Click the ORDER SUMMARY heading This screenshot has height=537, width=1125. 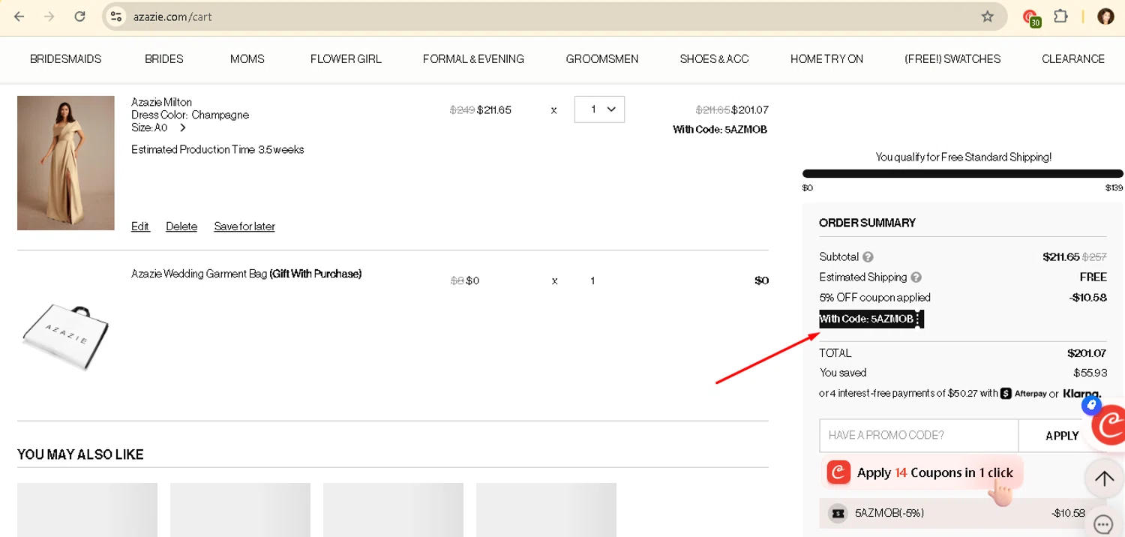tap(867, 223)
